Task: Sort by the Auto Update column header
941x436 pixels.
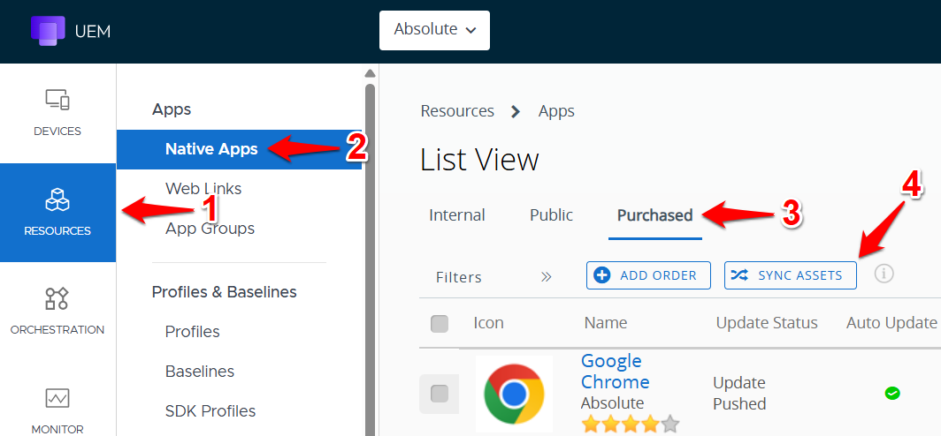Action: pyautogui.click(x=891, y=323)
